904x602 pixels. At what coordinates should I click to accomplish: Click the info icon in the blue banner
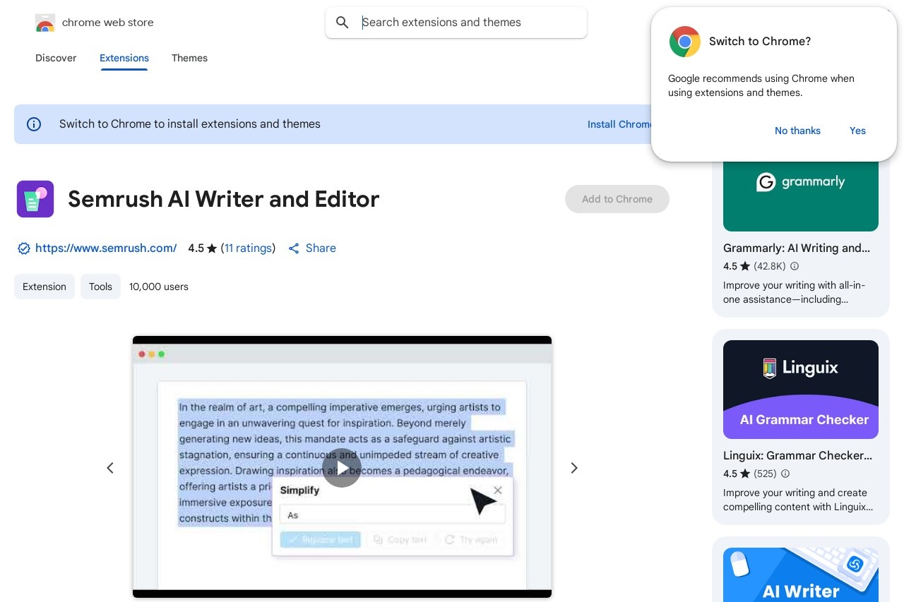coord(34,124)
